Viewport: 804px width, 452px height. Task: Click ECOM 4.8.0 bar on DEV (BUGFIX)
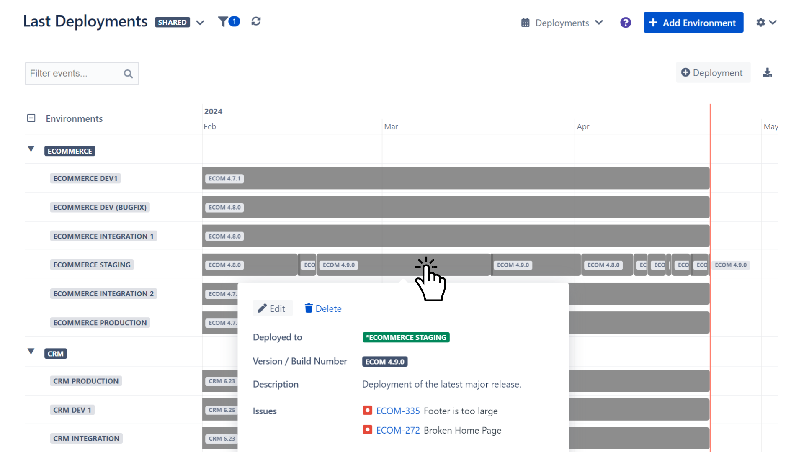tap(456, 207)
